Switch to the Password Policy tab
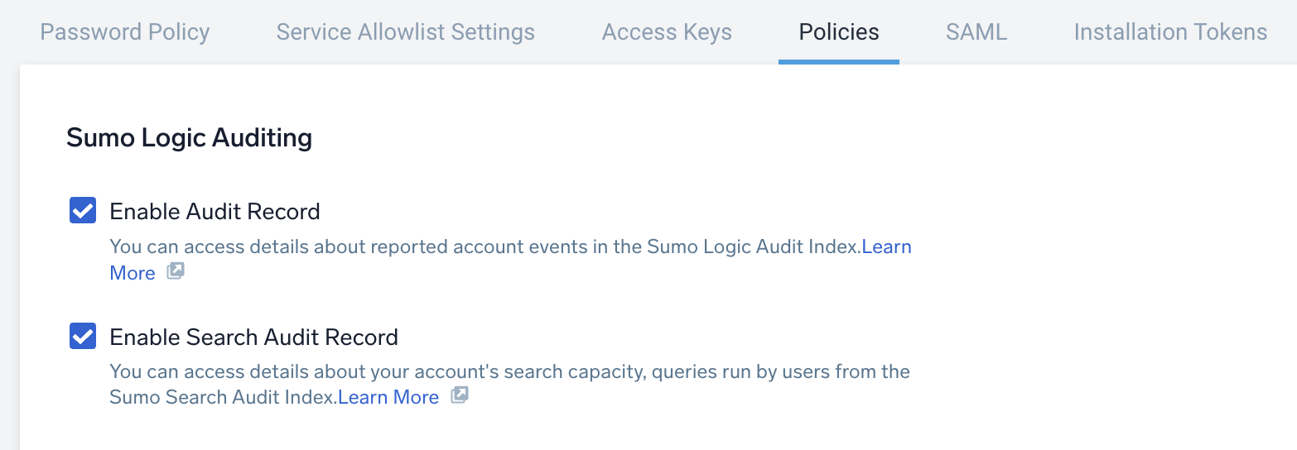The height and width of the screenshot is (450, 1297). [125, 32]
